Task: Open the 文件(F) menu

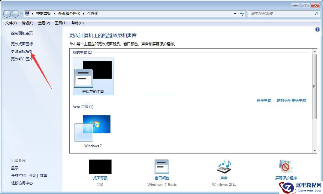Action: 11,23
